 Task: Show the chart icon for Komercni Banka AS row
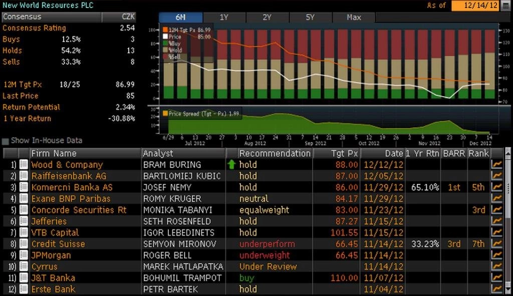click(496, 187)
